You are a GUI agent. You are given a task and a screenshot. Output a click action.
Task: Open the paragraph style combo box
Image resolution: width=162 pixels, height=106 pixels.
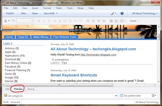[25, 21]
